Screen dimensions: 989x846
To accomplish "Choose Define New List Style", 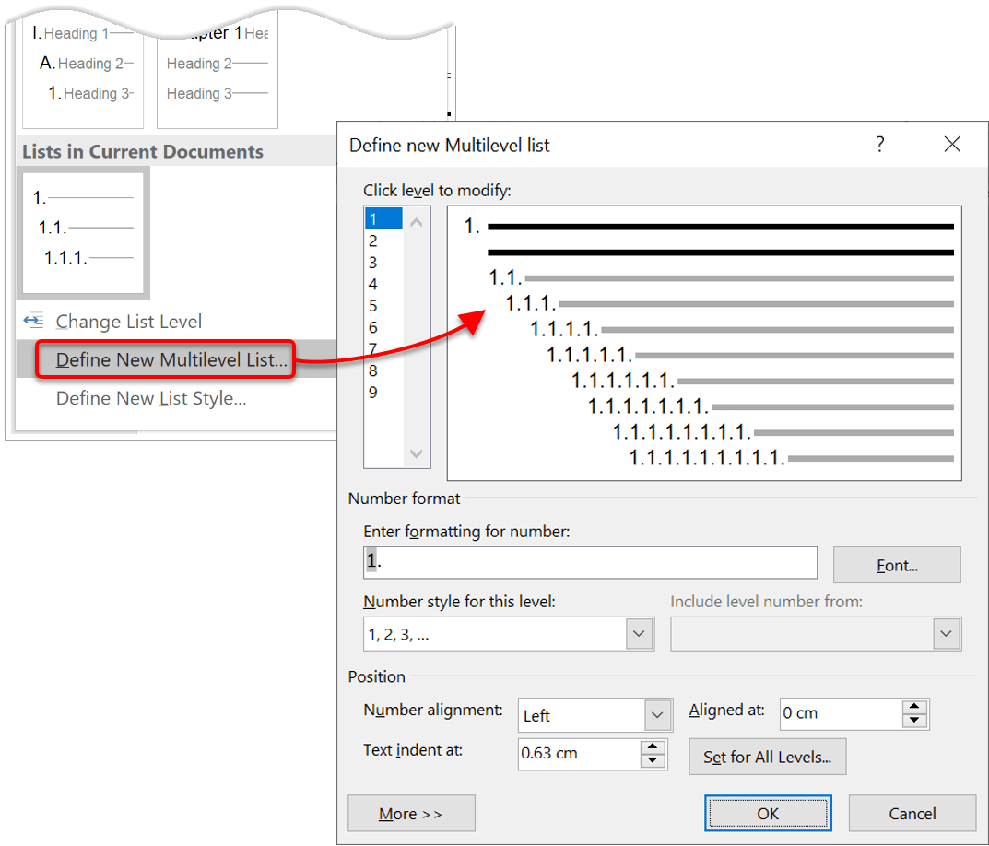I will coord(149,398).
